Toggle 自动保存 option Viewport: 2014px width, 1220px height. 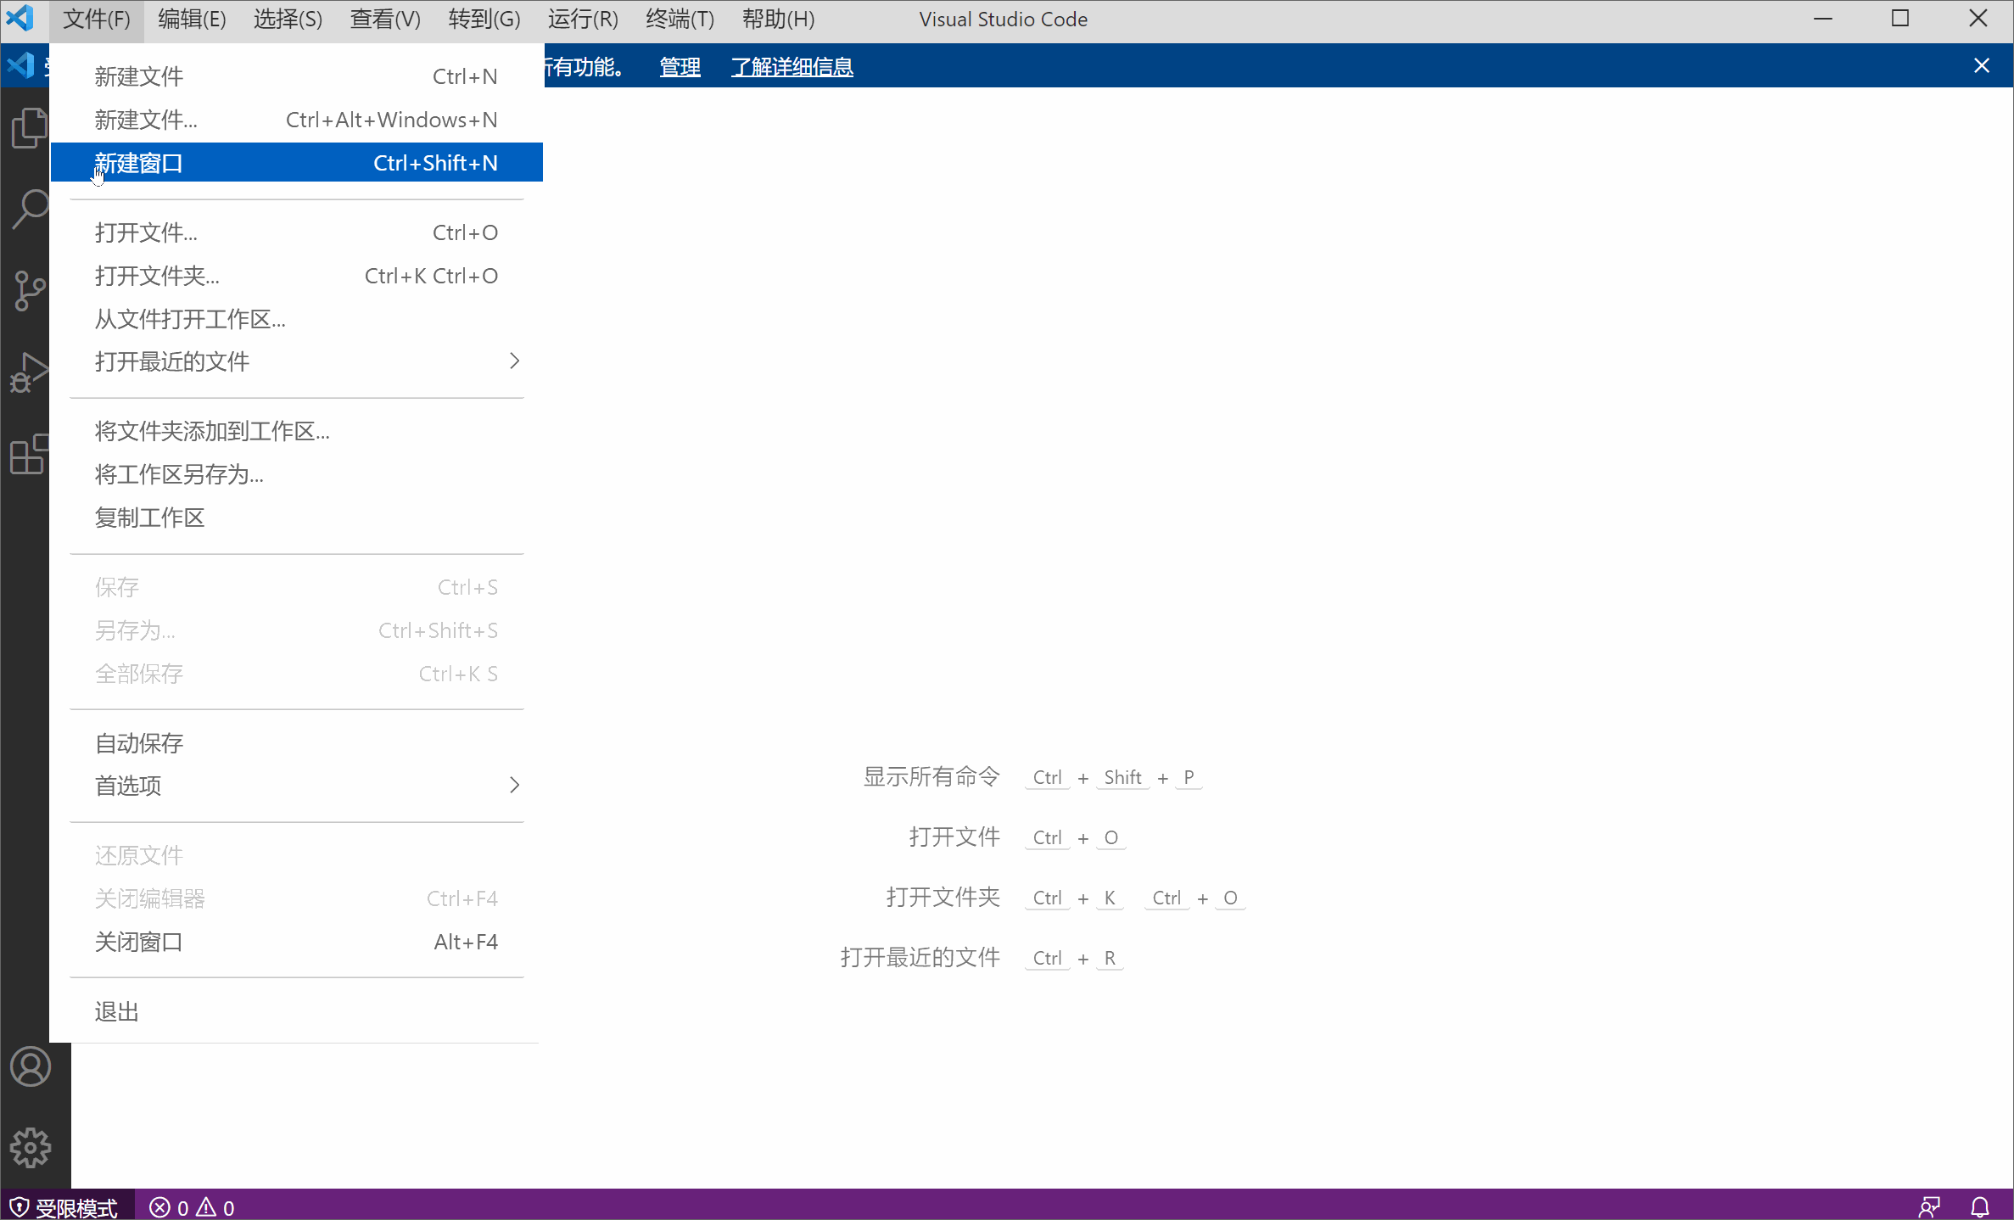[138, 741]
